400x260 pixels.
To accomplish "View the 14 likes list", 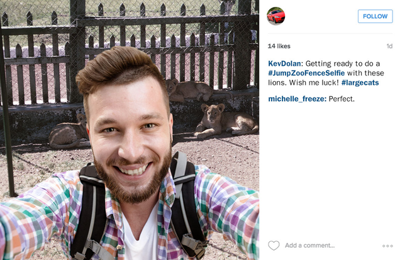I will pos(279,46).
